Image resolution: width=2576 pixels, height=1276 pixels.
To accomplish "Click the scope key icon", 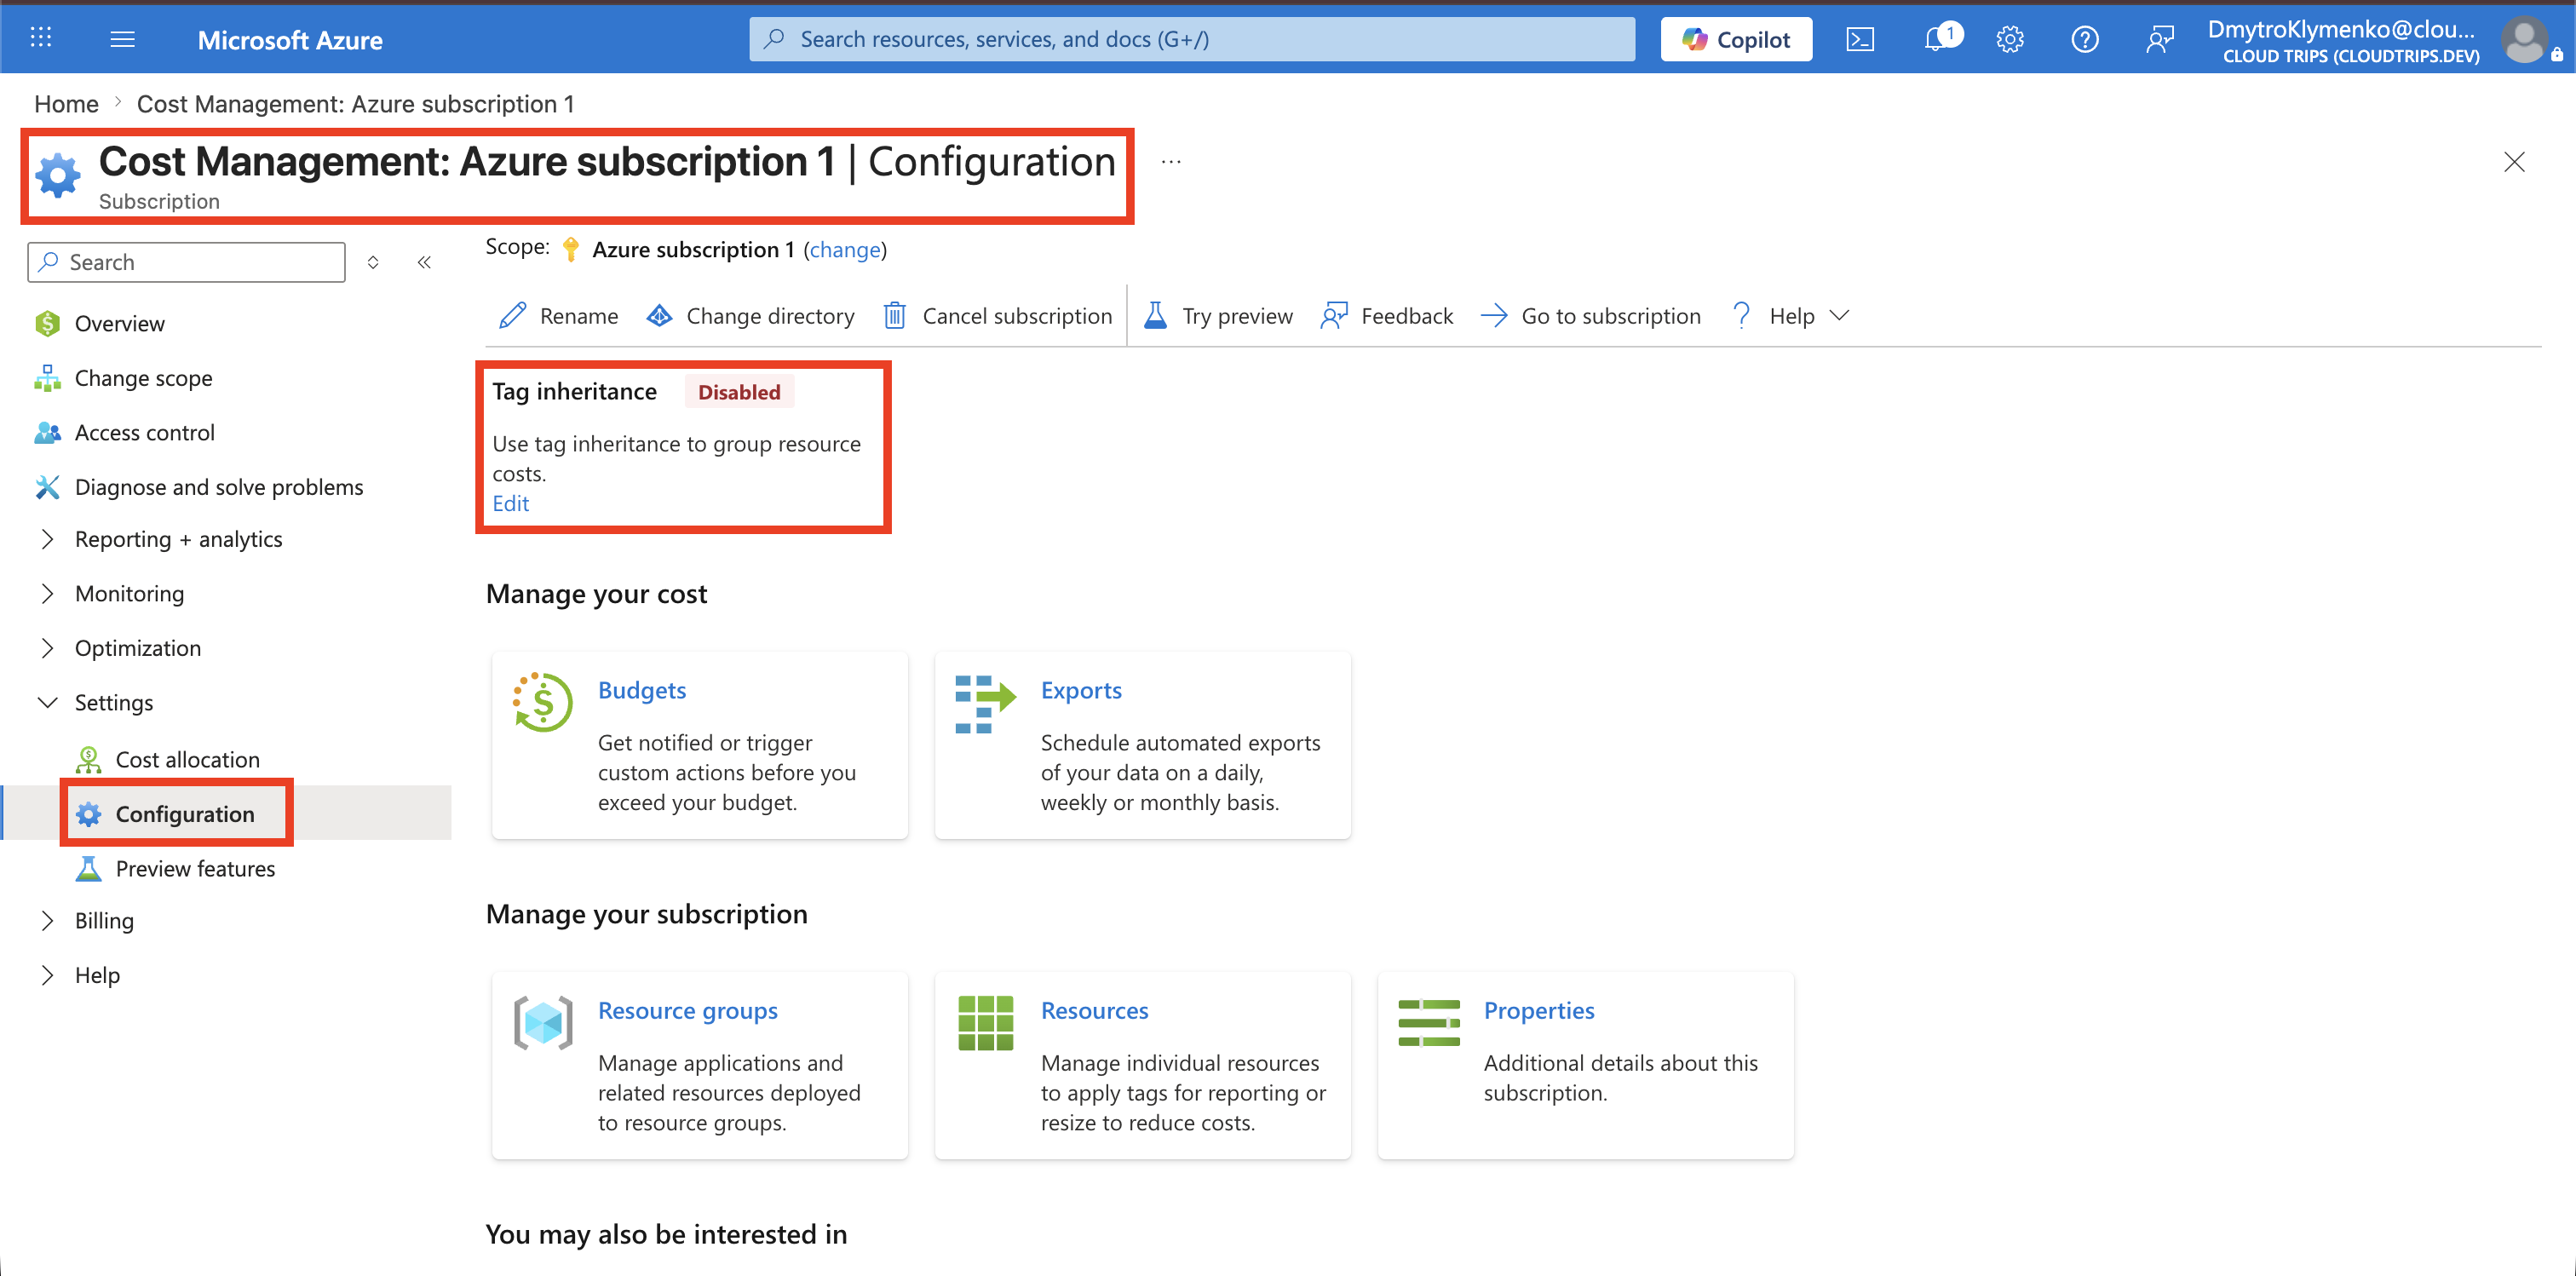I will [x=571, y=249].
